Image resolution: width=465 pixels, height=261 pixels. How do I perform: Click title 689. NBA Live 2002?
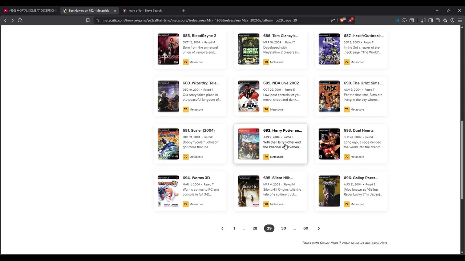(x=281, y=83)
